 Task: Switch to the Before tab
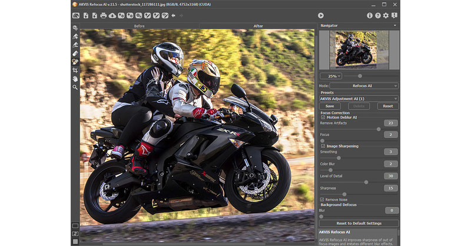[139, 26]
